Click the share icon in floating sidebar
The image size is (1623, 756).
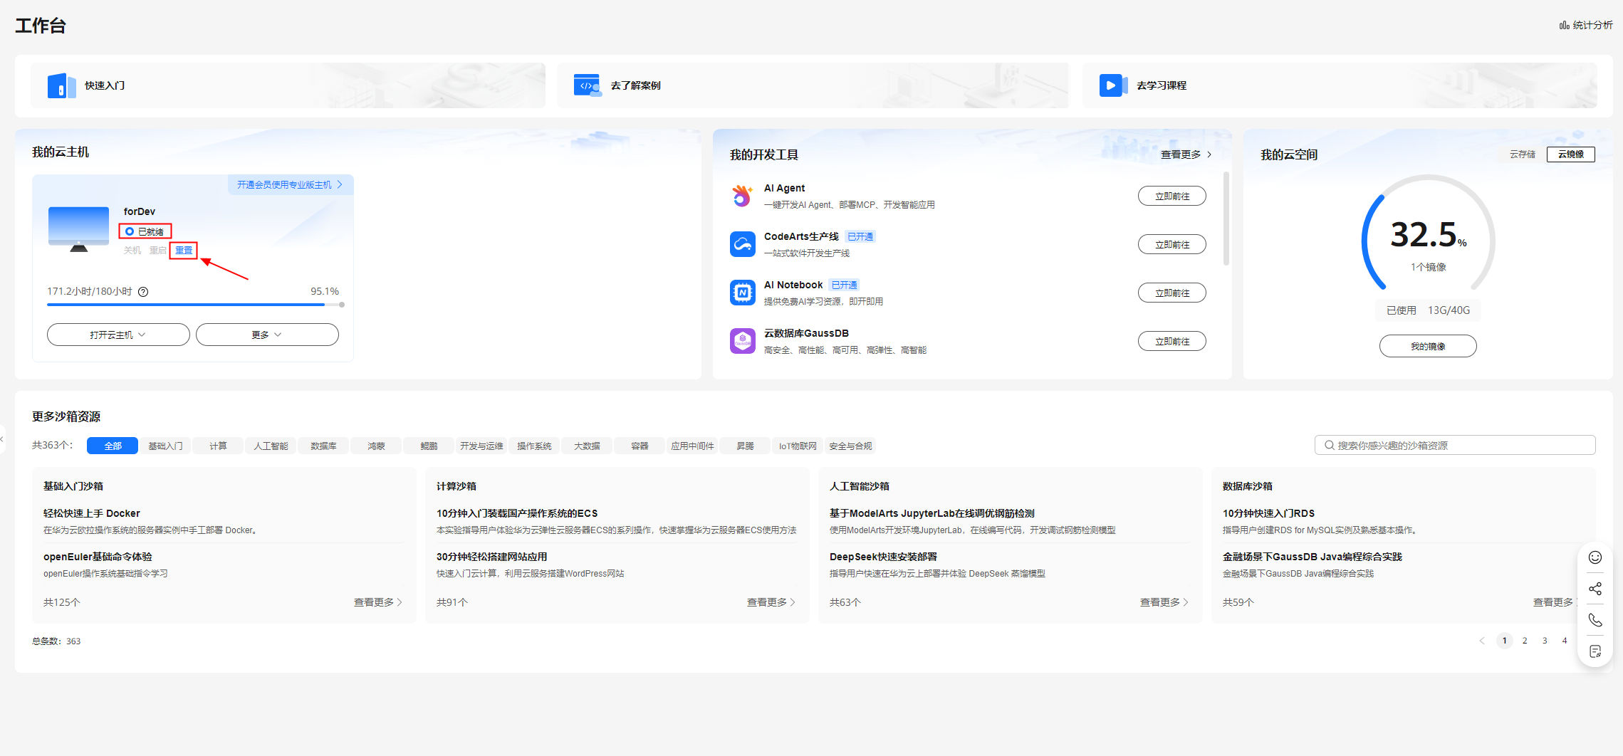point(1595,589)
